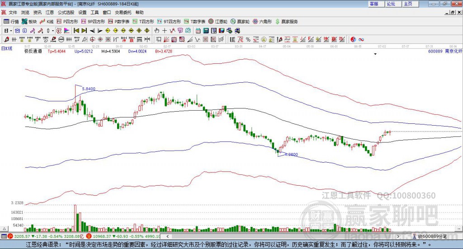463x249 pixels.
Task: Step chart left with black left triangle
Action: (92, 31)
